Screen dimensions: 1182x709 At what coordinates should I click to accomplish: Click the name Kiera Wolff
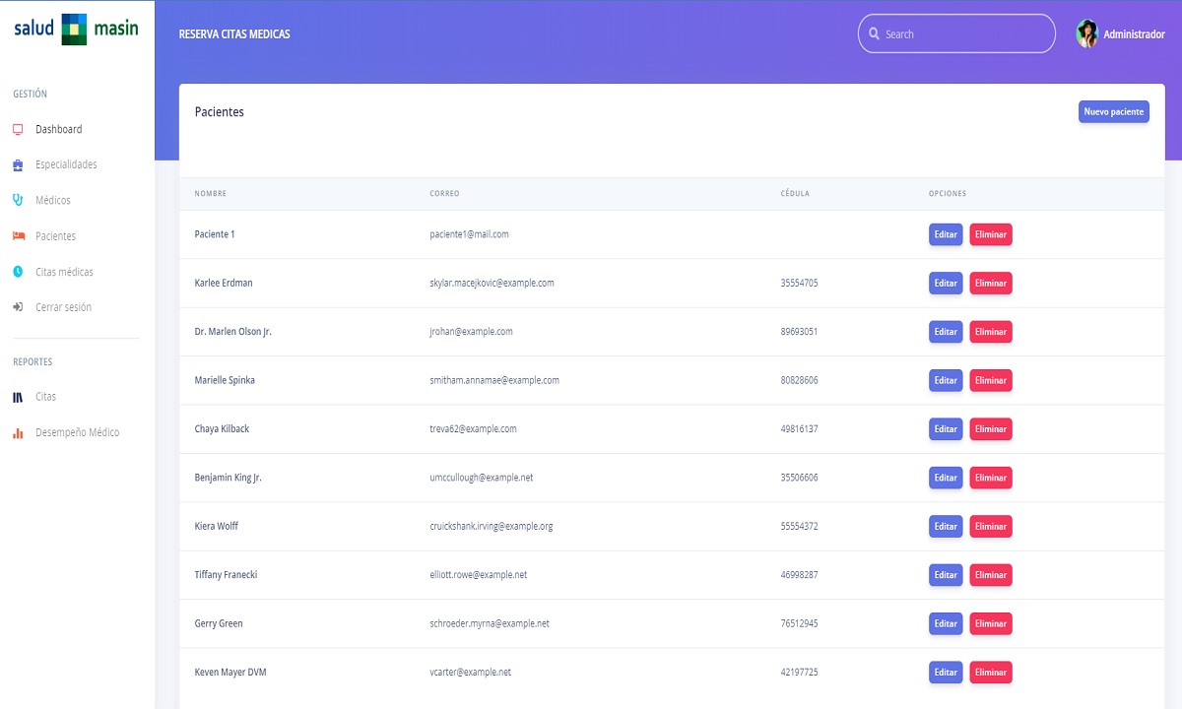(217, 526)
